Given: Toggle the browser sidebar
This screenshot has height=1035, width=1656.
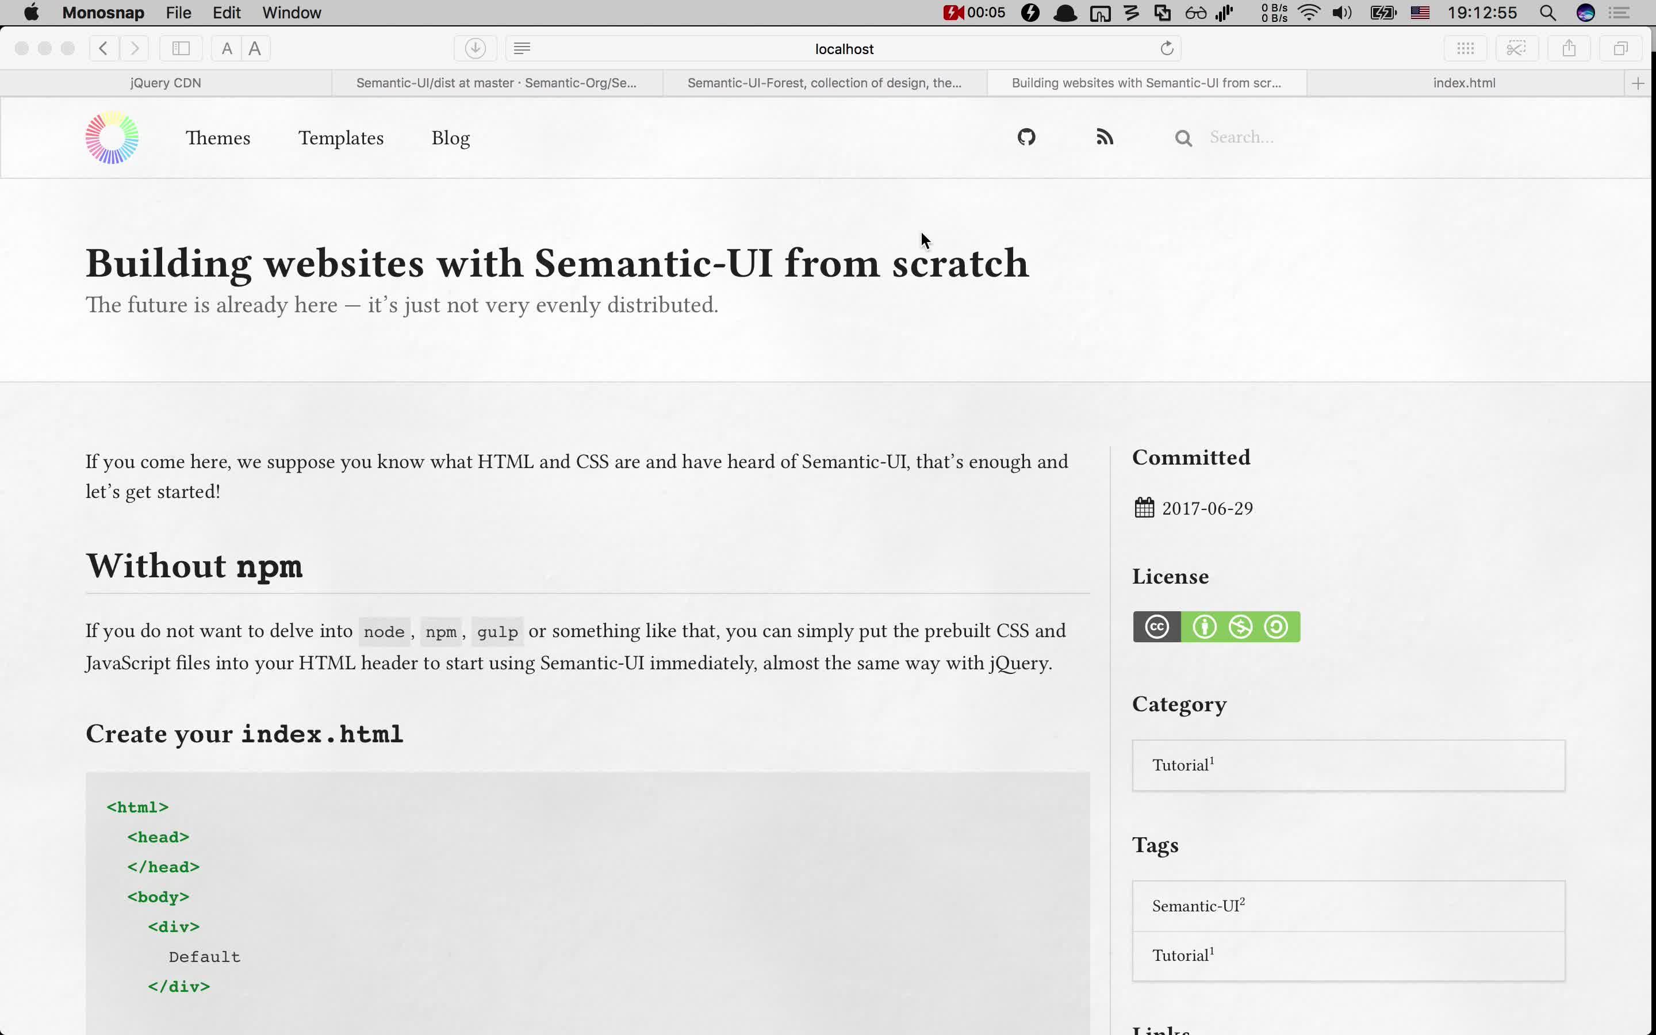Looking at the screenshot, I should click(180, 48).
